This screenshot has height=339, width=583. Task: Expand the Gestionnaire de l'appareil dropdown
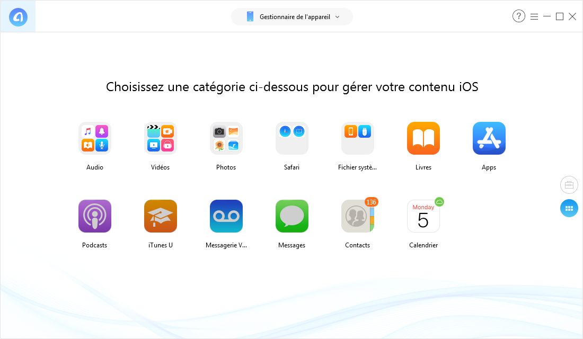(292, 17)
